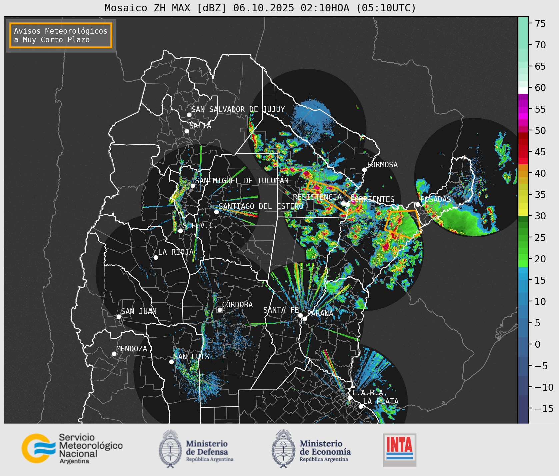Select the Posadas city marker
Image resolution: width=559 pixels, height=476 pixels.
(x=418, y=204)
